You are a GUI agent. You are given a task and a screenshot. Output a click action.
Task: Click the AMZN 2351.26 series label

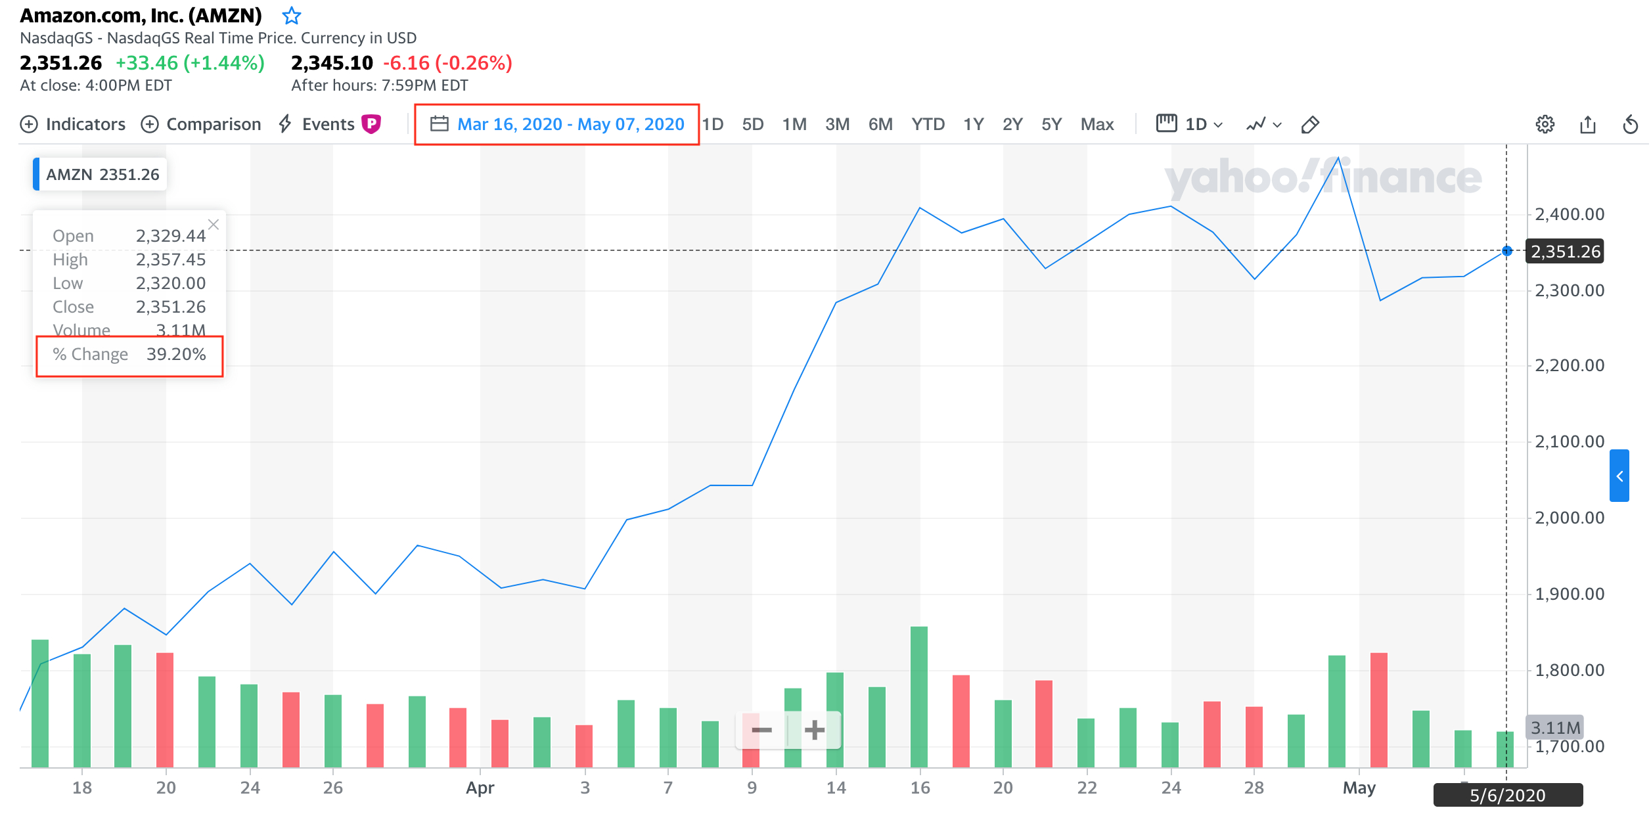[100, 174]
